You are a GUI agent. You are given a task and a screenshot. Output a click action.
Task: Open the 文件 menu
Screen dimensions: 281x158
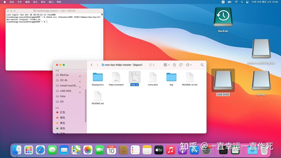20,2
